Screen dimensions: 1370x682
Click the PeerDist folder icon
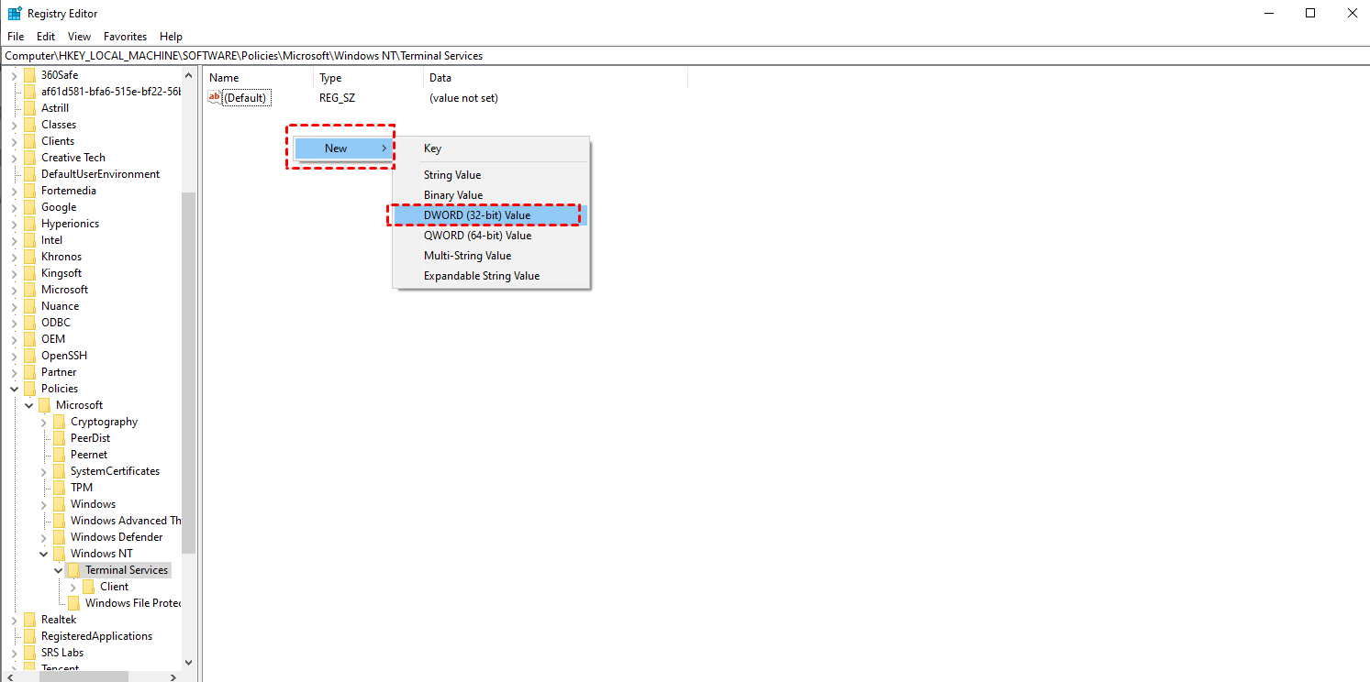60,438
